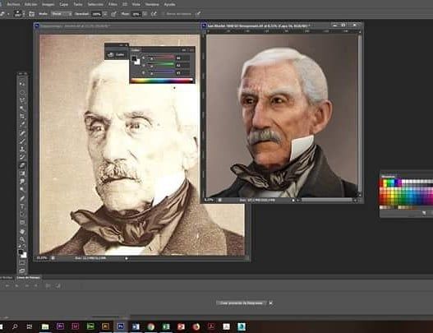Open the brush preset picker dropdown
The width and height of the screenshot is (433, 333).
24,14
